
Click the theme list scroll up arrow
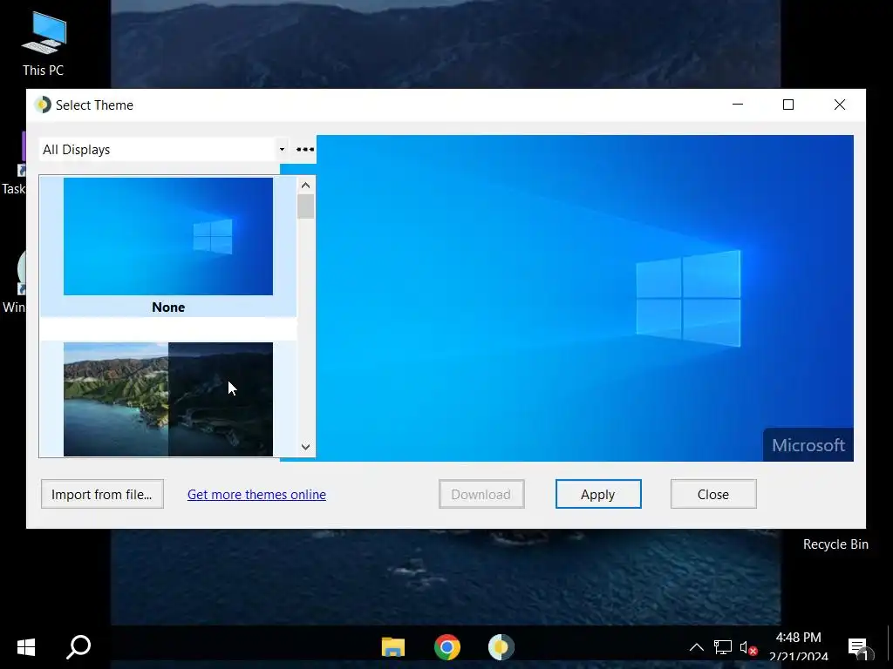(305, 186)
